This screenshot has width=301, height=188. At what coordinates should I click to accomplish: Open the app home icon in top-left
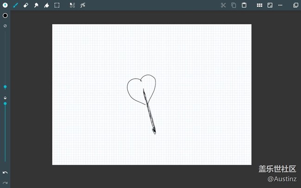click(x=5, y=5)
